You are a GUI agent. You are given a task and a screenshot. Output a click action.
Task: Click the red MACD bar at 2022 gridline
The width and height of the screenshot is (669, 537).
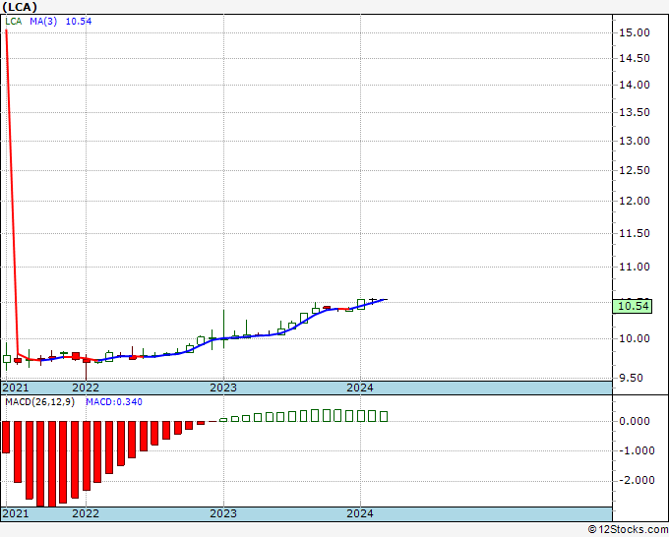[87, 456]
